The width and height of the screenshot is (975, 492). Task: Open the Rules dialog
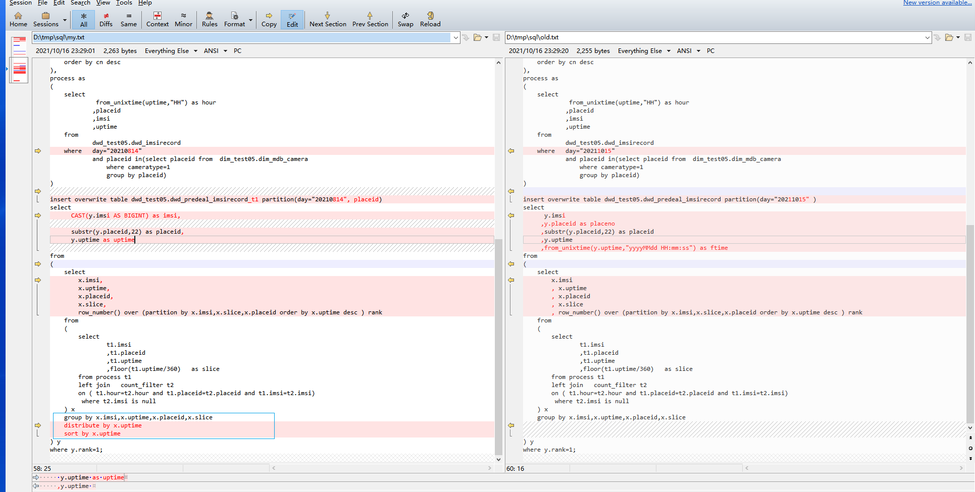click(210, 19)
